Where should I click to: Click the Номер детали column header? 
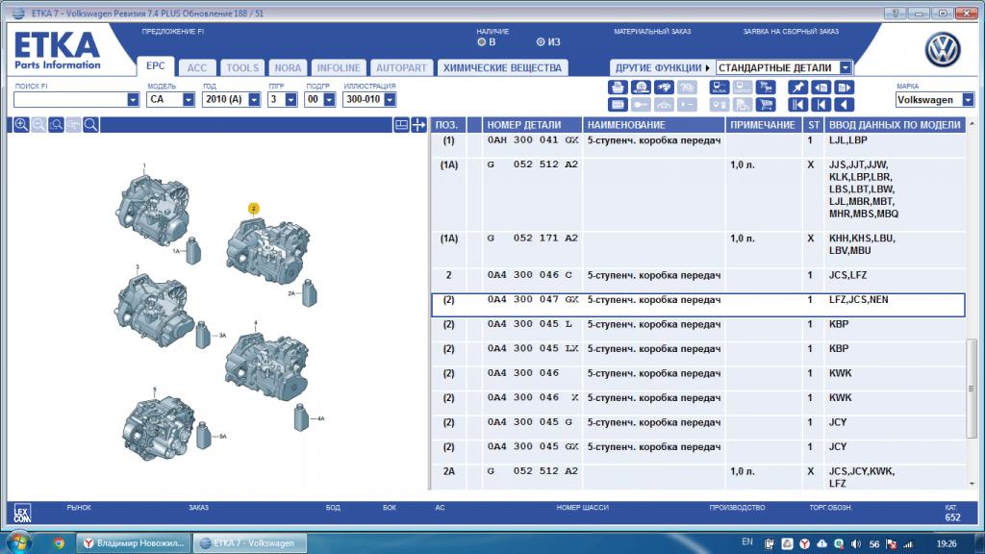pyautogui.click(x=531, y=125)
